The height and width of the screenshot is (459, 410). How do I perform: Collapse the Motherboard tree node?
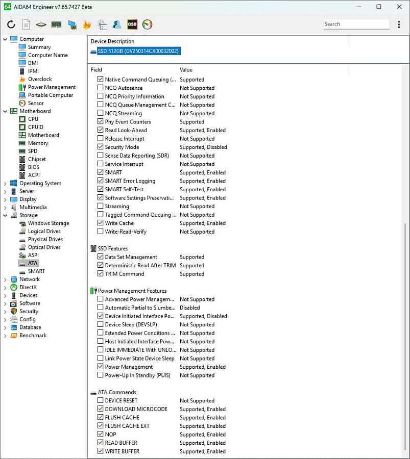[5, 111]
